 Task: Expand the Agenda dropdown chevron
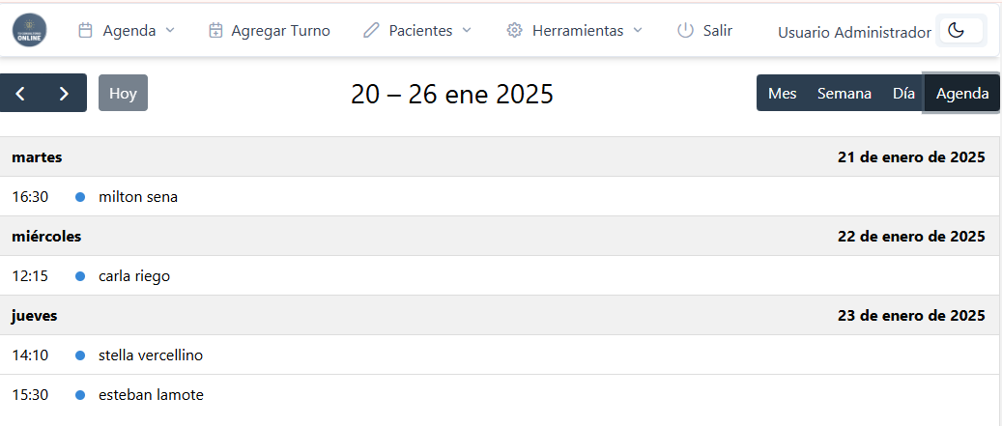pyautogui.click(x=170, y=30)
